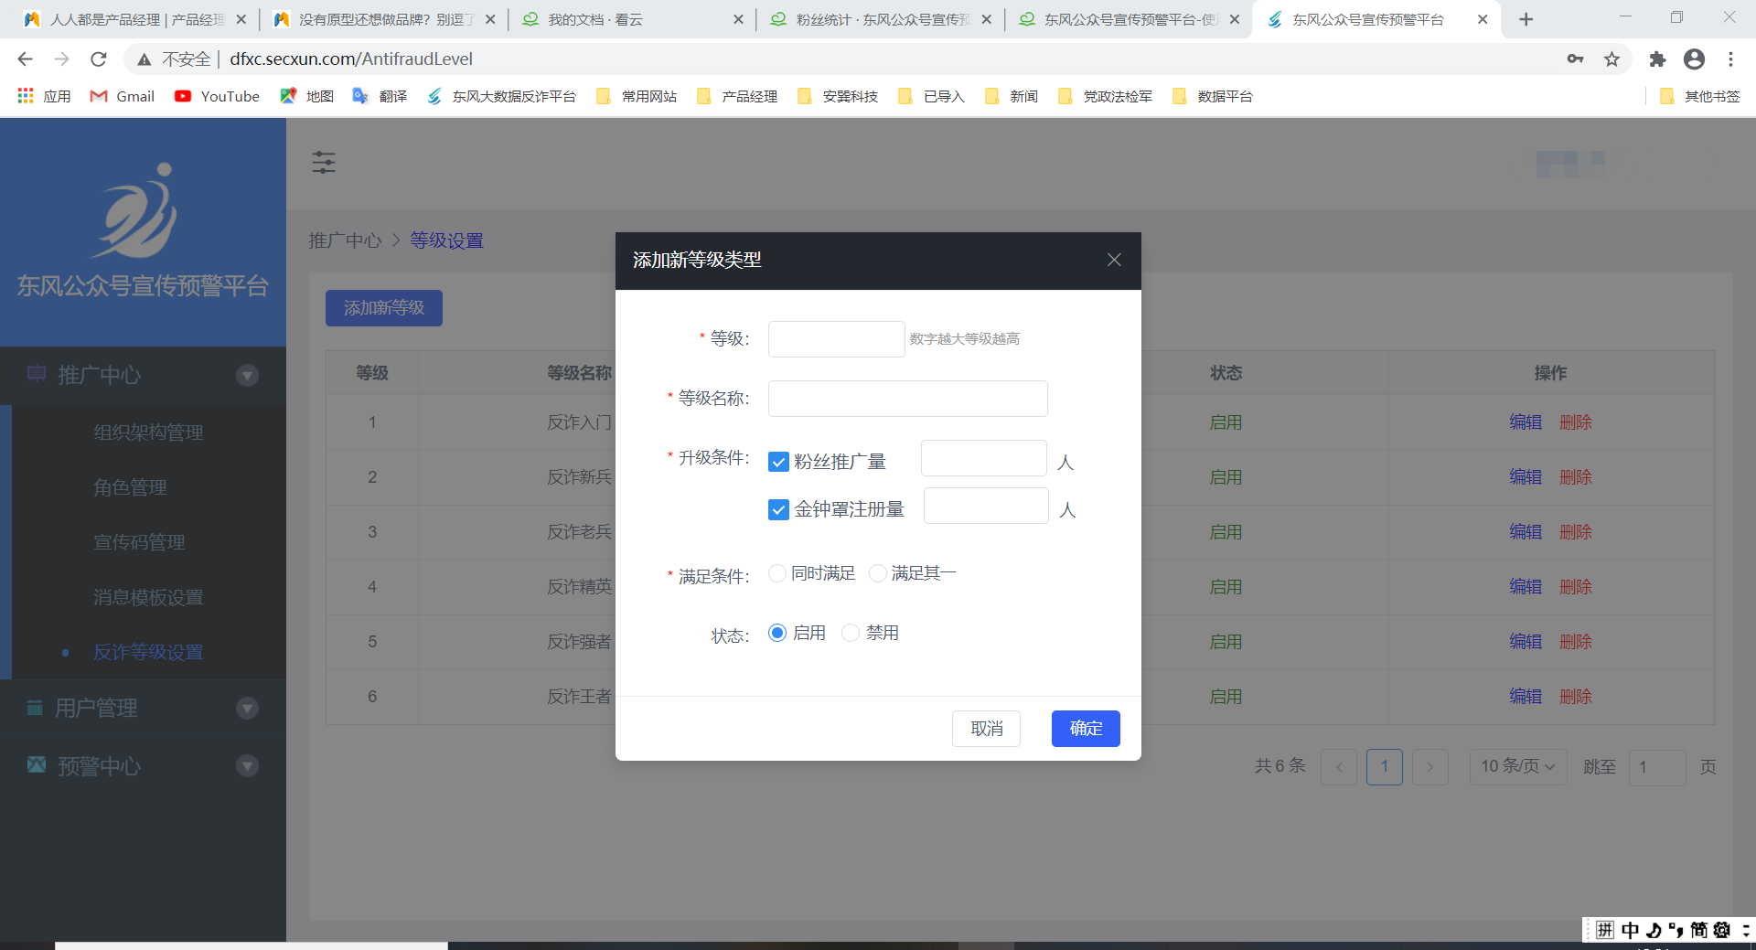This screenshot has height=950, width=1756.
Task: Open 反诈等级设置 in the sidebar
Action: (148, 652)
